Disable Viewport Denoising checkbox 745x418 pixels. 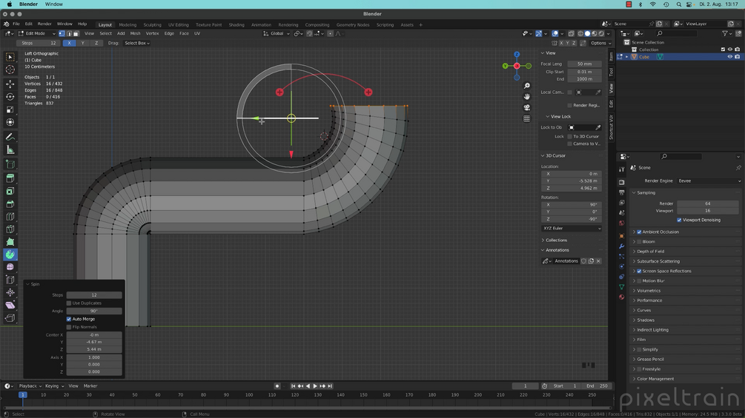coord(680,220)
